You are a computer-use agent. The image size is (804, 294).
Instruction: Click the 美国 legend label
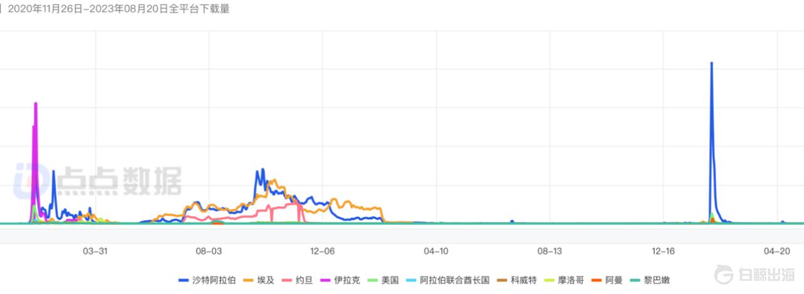(389, 280)
